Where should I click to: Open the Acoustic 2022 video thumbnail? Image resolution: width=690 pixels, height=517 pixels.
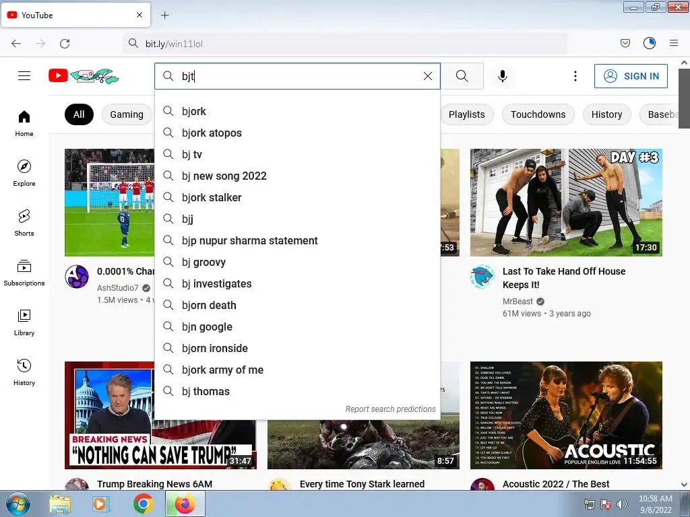click(x=566, y=415)
